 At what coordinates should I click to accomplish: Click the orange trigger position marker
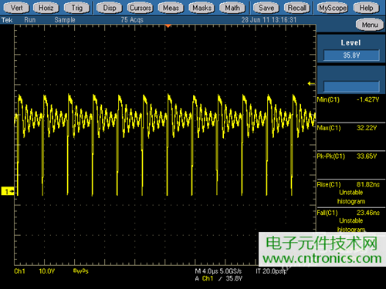pyautogui.click(x=168, y=26)
